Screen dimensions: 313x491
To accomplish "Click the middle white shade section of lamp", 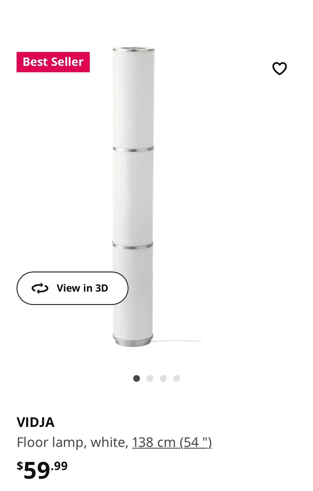I will tap(133, 197).
